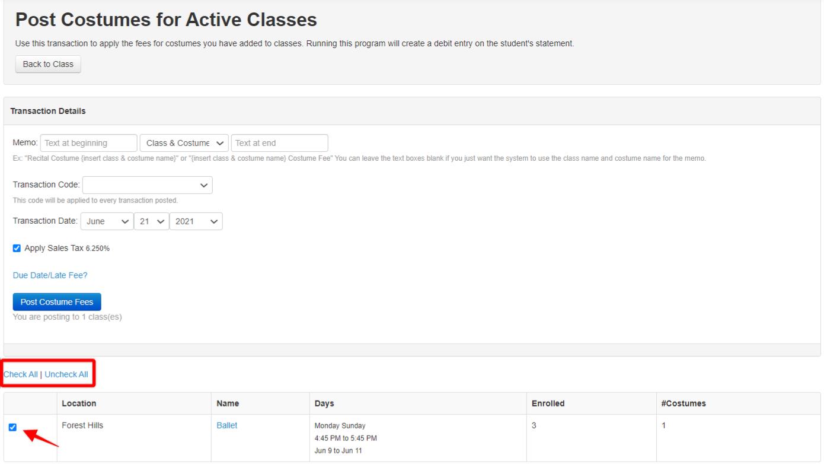The image size is (824, 464).
Task: Click the 'Monday Sunday' days text
Action: click(x=340, y=426)
